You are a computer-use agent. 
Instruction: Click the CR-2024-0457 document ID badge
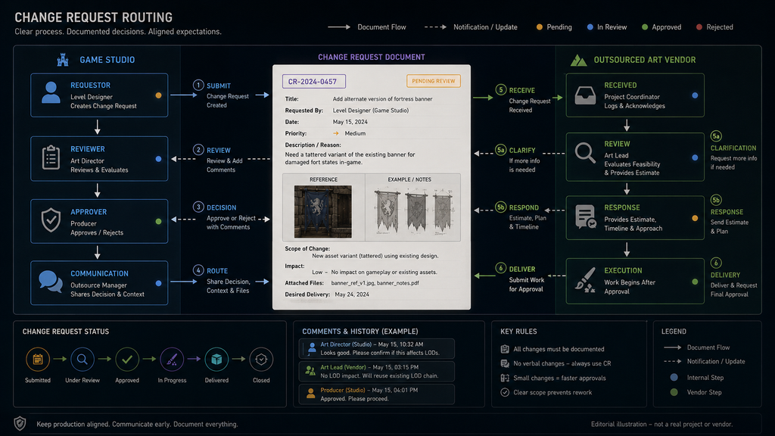click(x=314, y=82)
